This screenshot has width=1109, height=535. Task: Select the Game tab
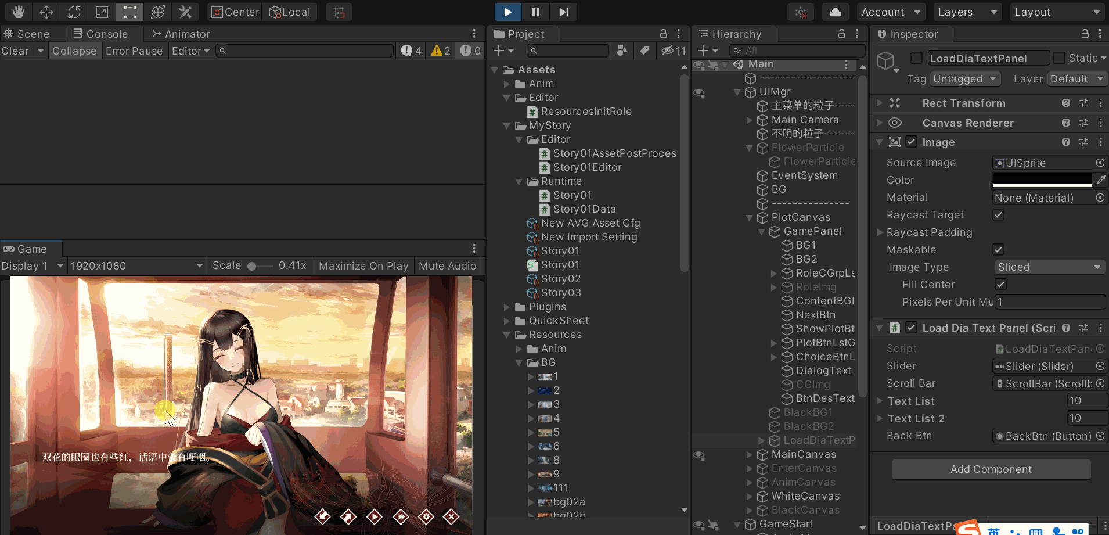point(25,249)
